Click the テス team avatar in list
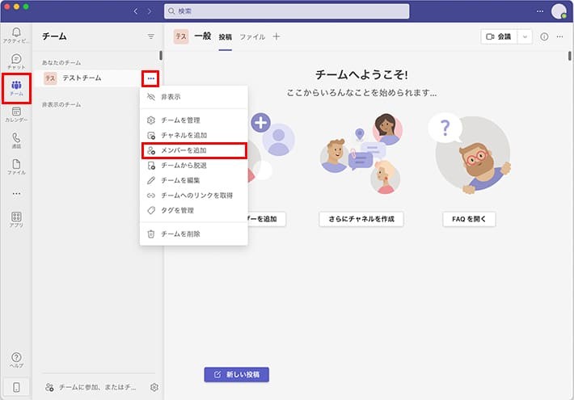This screenshot has width=574, height=400. click(50, 78)
